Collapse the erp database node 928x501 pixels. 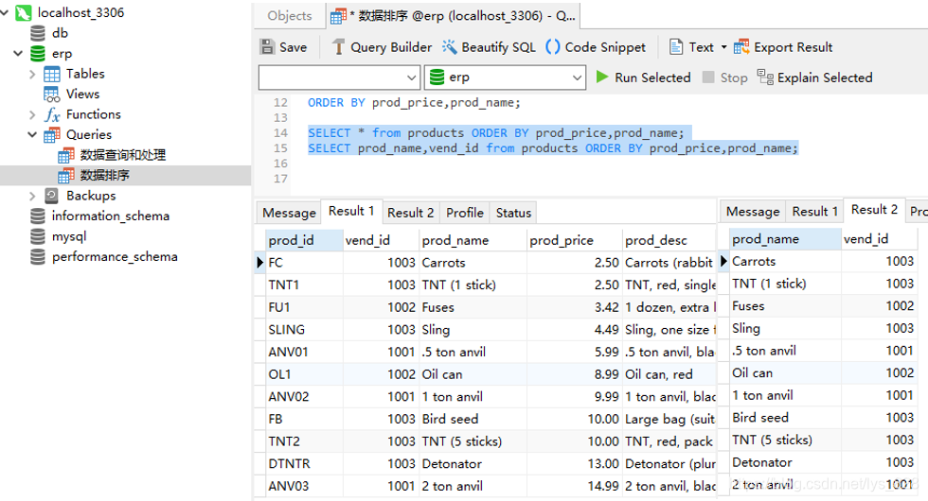[x=18, y=54]
